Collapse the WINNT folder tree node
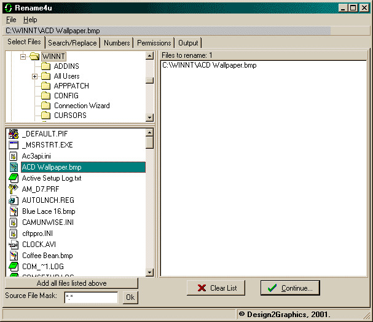Image resolution: width=373 pixels, height=322 pixels. [x=24, y=57]
